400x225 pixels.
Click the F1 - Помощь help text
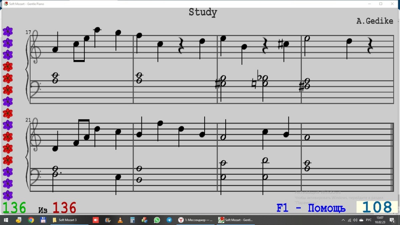311,208
